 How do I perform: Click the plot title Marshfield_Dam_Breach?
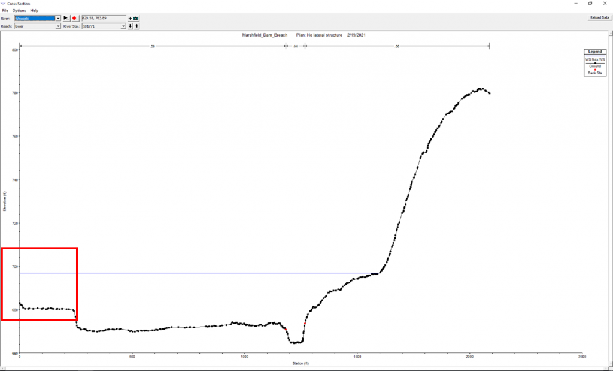pyautogui.click(x=262, y=35)
